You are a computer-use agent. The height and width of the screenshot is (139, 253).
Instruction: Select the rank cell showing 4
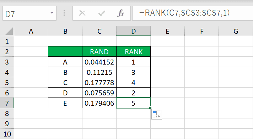pos(134,83)
